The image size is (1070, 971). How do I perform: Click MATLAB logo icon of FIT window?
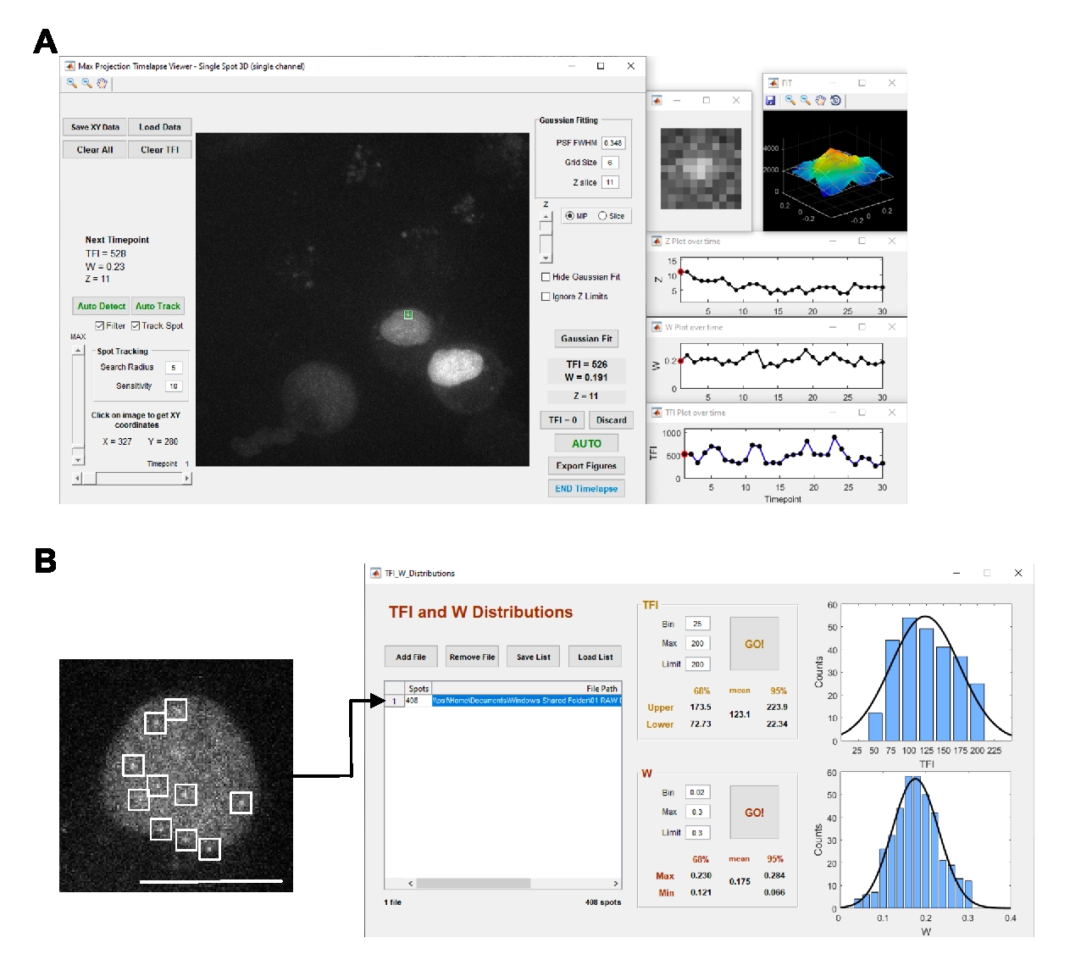773,83
